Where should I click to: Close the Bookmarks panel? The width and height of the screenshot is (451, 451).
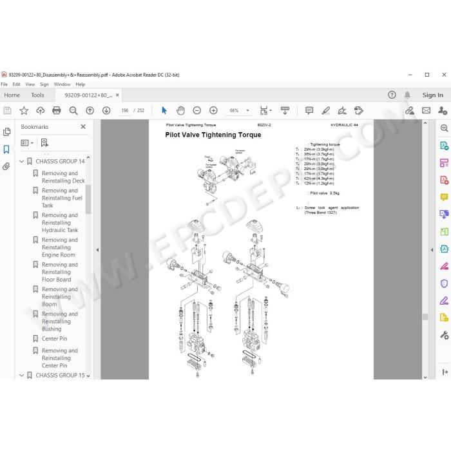[83, 126]
